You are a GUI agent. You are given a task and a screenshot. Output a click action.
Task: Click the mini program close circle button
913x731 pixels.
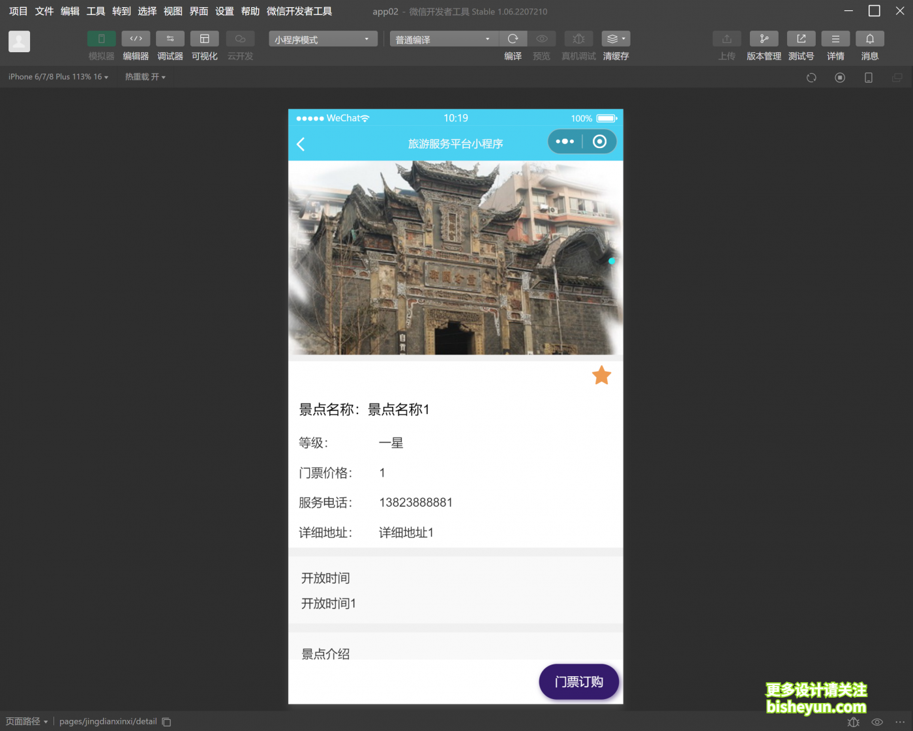(x=599, y=142)
